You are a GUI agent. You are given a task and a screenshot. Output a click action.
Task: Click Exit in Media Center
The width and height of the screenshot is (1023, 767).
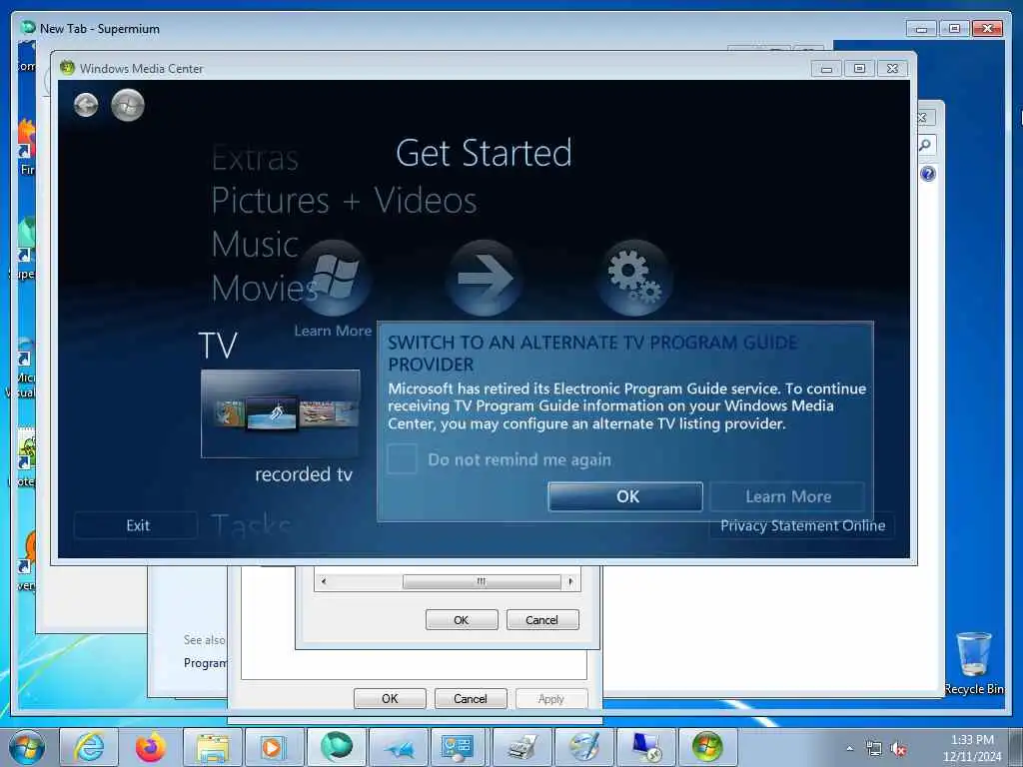tap(137, 525)
